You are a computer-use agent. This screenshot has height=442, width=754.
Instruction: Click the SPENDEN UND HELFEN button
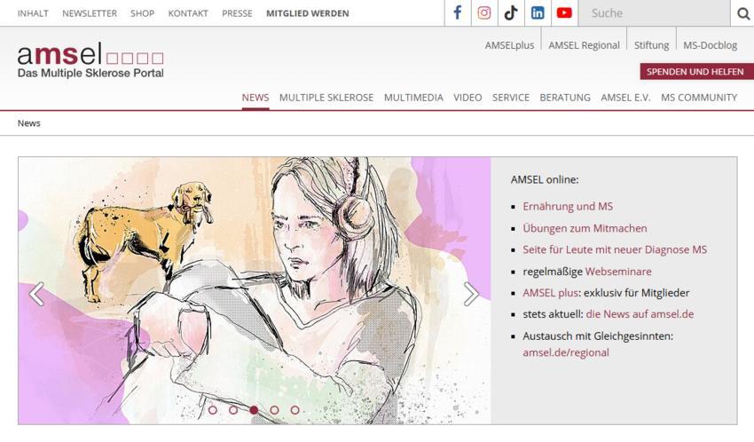[696, 72]
